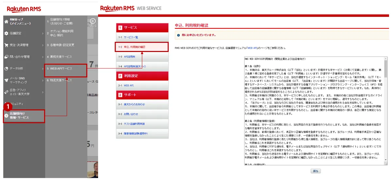391x179 pixels.
Task: Click the 3 サポート section header
Action: pyautogui.click(x=143, y=95)
